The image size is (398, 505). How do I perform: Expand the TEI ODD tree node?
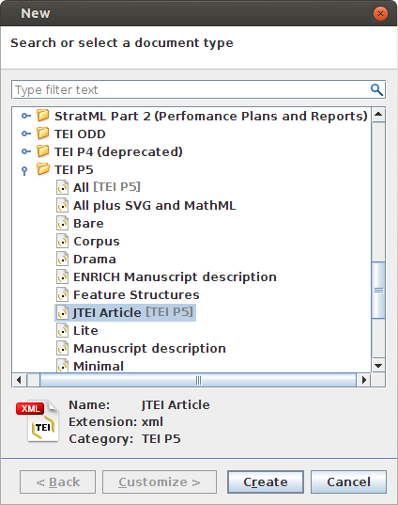pyautogui.click(x=26, y=134)
